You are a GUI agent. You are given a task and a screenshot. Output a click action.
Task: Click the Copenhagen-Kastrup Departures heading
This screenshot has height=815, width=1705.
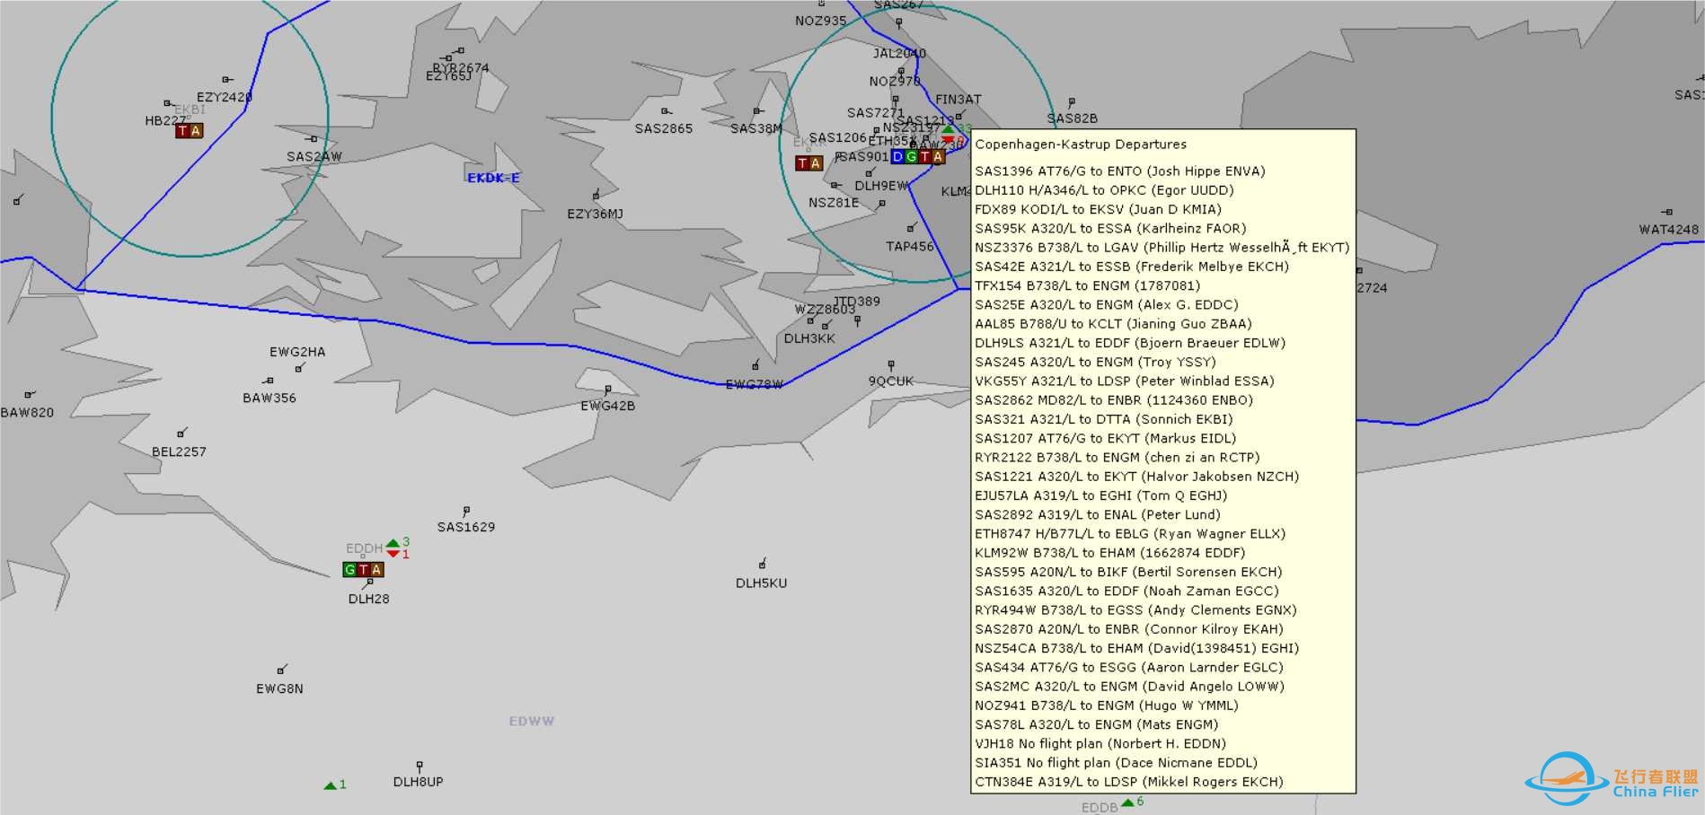(1081, 145)
